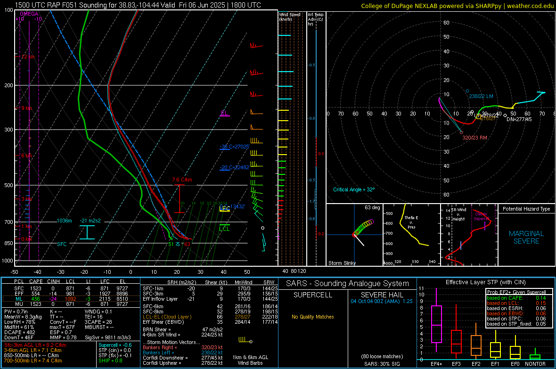556x369 pixels.
Task: Click the magenta 'EL' level label
Action: point(224,113)
